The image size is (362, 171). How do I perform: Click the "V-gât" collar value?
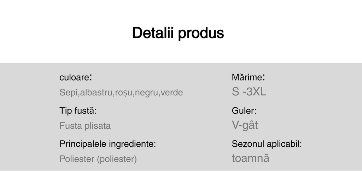pyautogui.click(x=245, y=125)
